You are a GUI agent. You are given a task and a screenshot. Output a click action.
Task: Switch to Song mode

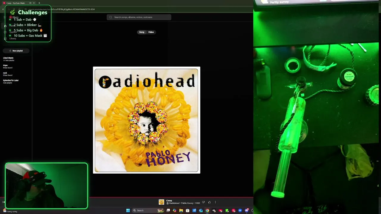tap(142, 32)
